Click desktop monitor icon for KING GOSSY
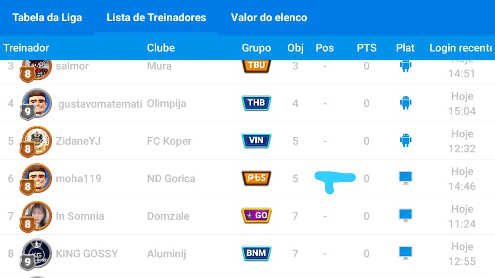 point(406,253)
